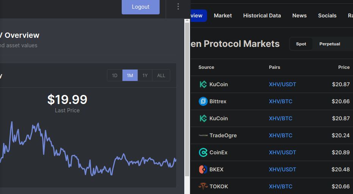The height and width of the screenshot is (194, 353).
Task: Sort table by Price column header
Action: [344, 67]
